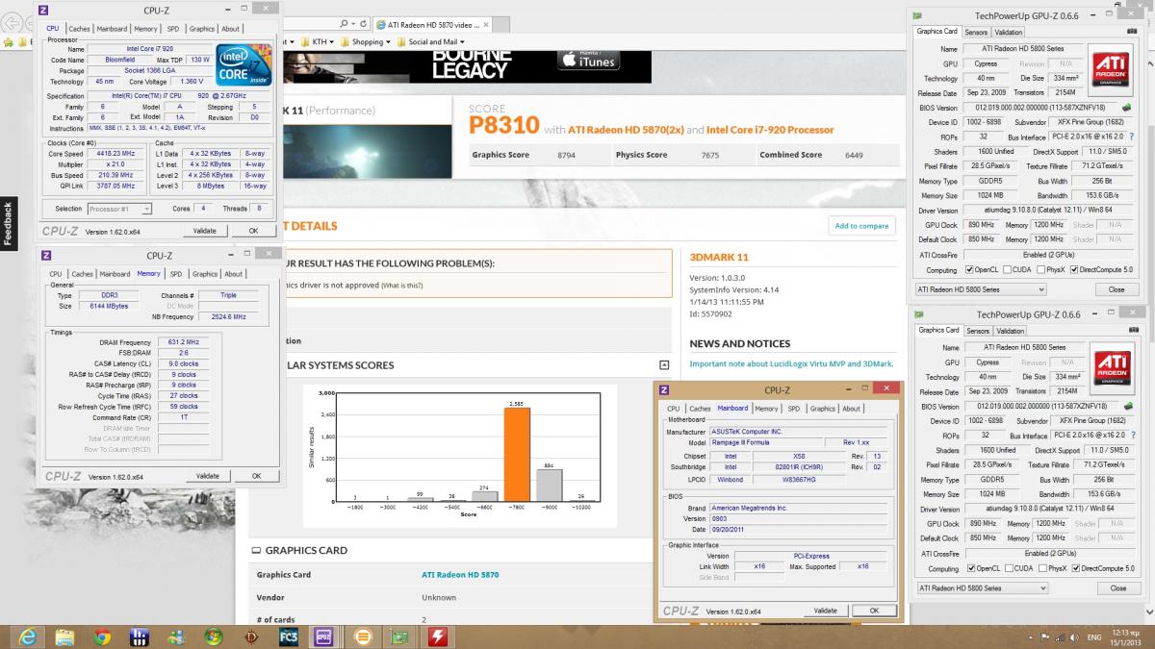
Task: Toggle DirectCompute 5.0 checkbox in bottom GPU-Z
Action: pos(1074,568)
